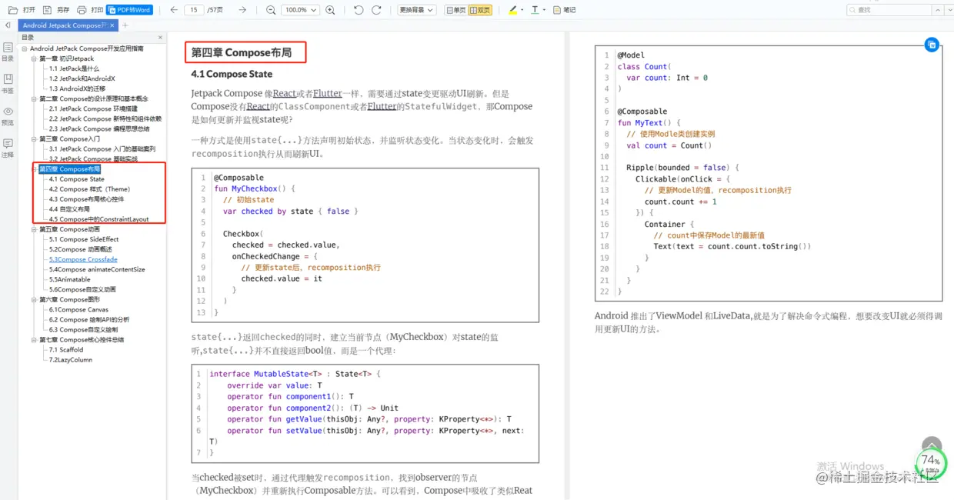Open 1.2 JetPack和AndroidX outline entry
The width and height of the screenshot is (954, 500).
click(82, 78)
